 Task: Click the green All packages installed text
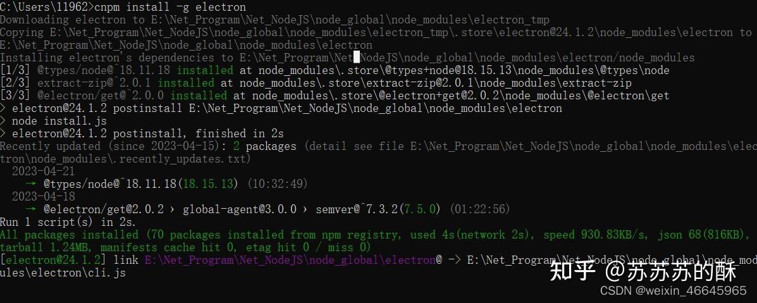(68, 235)
